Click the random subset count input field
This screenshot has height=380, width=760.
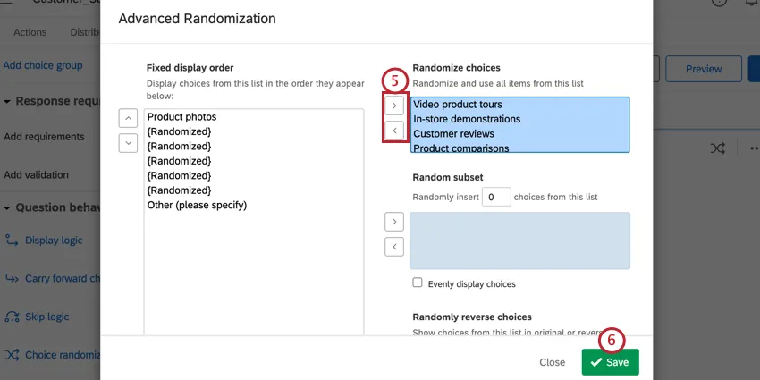(x=496, y=197)
